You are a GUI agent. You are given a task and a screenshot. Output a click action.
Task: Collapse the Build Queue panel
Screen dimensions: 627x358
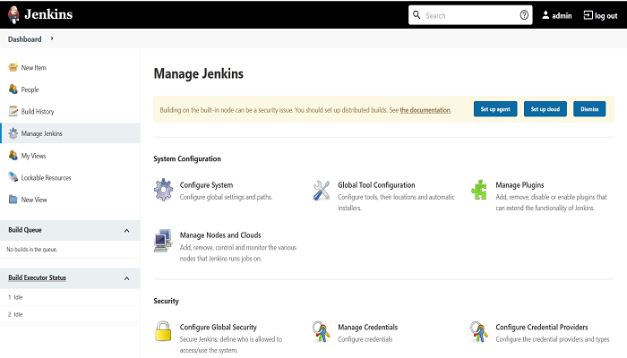pos(127,231)
